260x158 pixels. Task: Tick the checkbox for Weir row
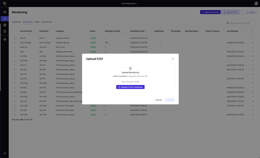[x=15, y=52]
